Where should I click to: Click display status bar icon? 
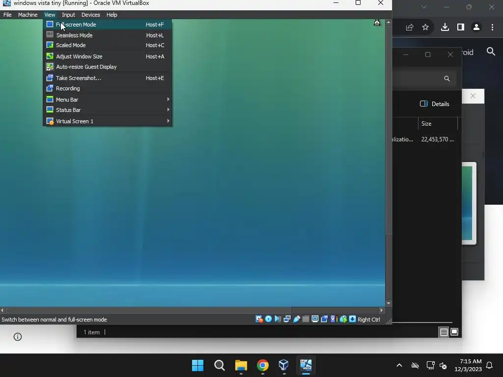315,319
